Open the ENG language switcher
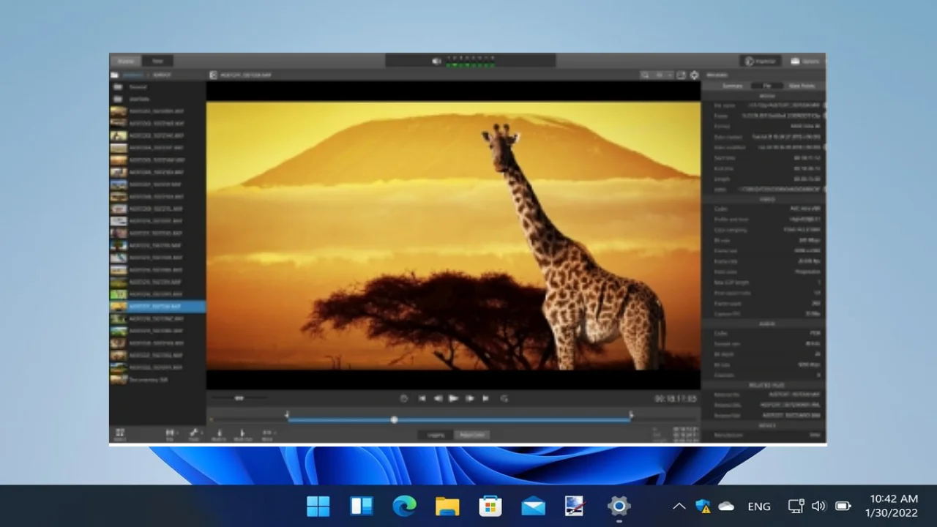Viewport: 937px width, 527px height. pyautogui.click(x=759, y=506)
